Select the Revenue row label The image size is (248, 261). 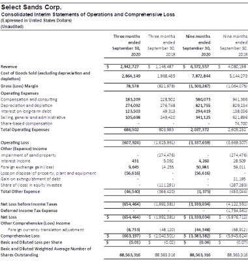coord(9,67)
